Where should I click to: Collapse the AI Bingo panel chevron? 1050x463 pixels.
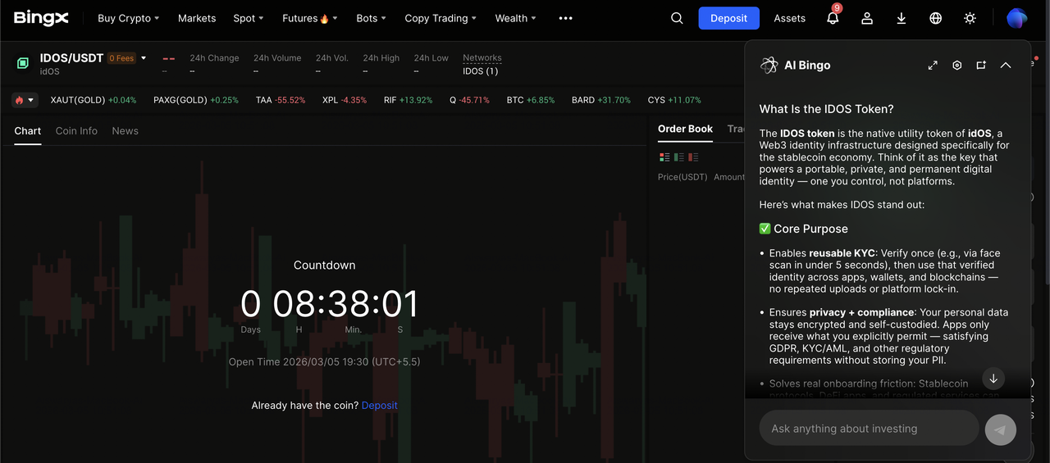[x=1006, y=66]
